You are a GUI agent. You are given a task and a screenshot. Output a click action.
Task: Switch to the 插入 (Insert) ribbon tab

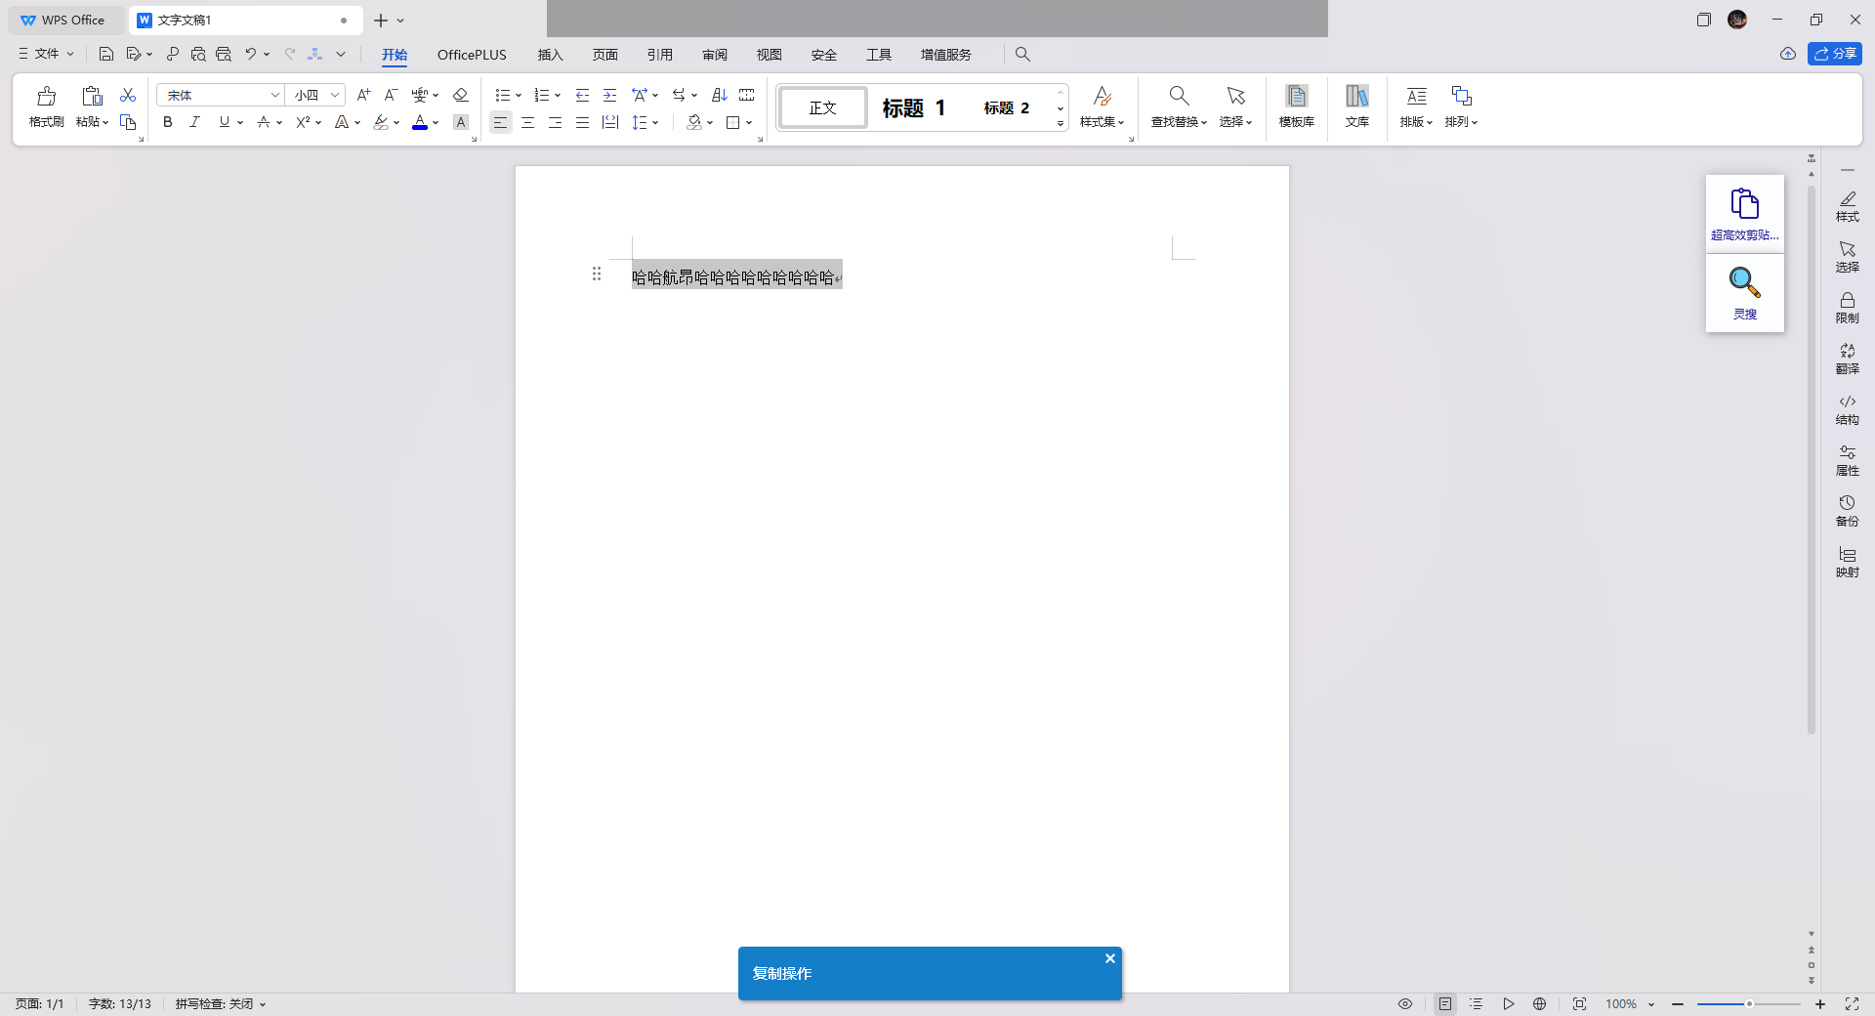550,55
